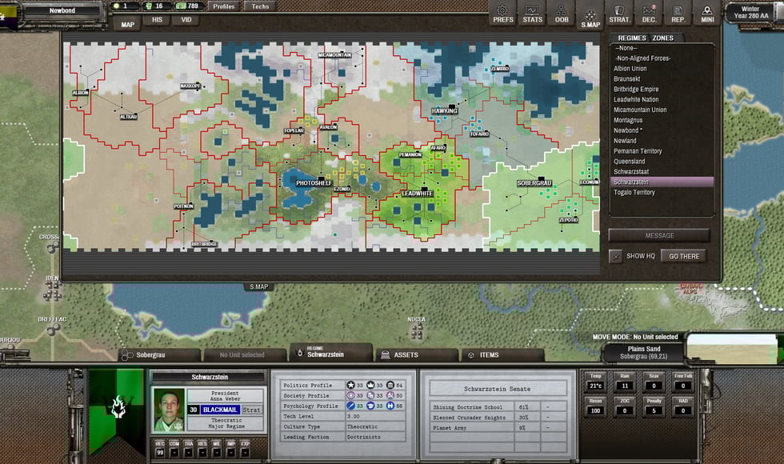Click the Profiles button
Viewport: 784px width, 464px height.
click(x=223, y=6)
